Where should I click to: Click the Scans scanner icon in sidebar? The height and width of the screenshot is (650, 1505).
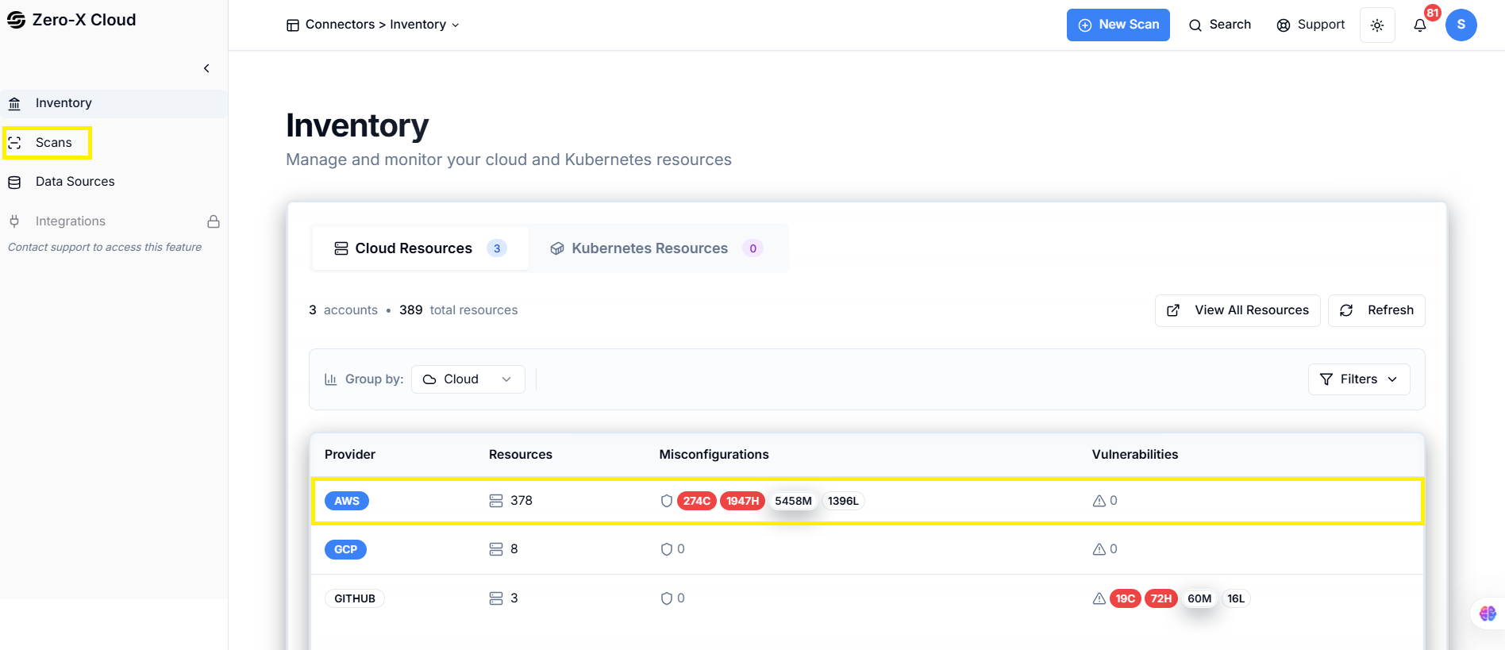click(14, 143)
